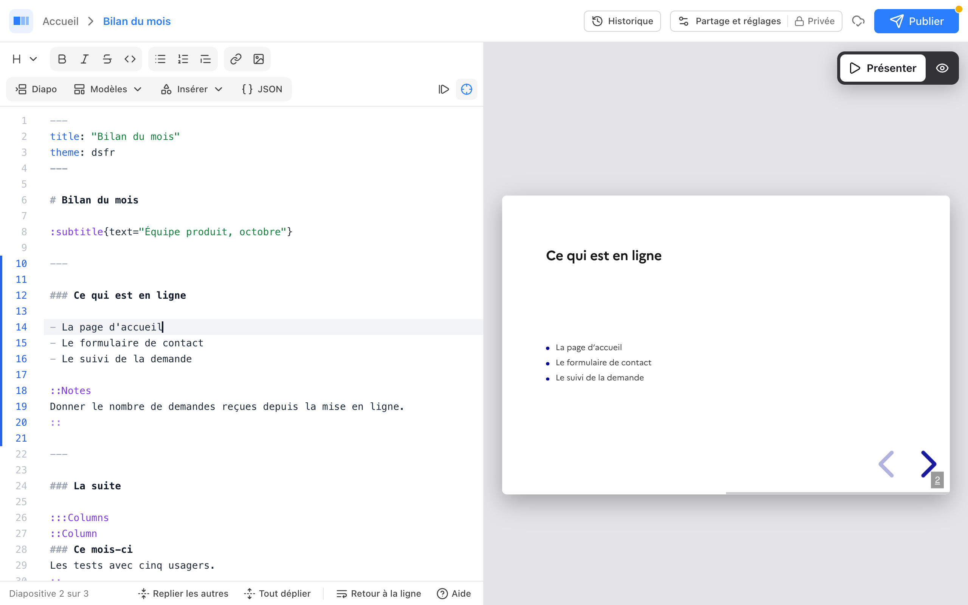Open the heading level dropdown
This screenshot has height=605, width=968.
click(x=25, y=59)
